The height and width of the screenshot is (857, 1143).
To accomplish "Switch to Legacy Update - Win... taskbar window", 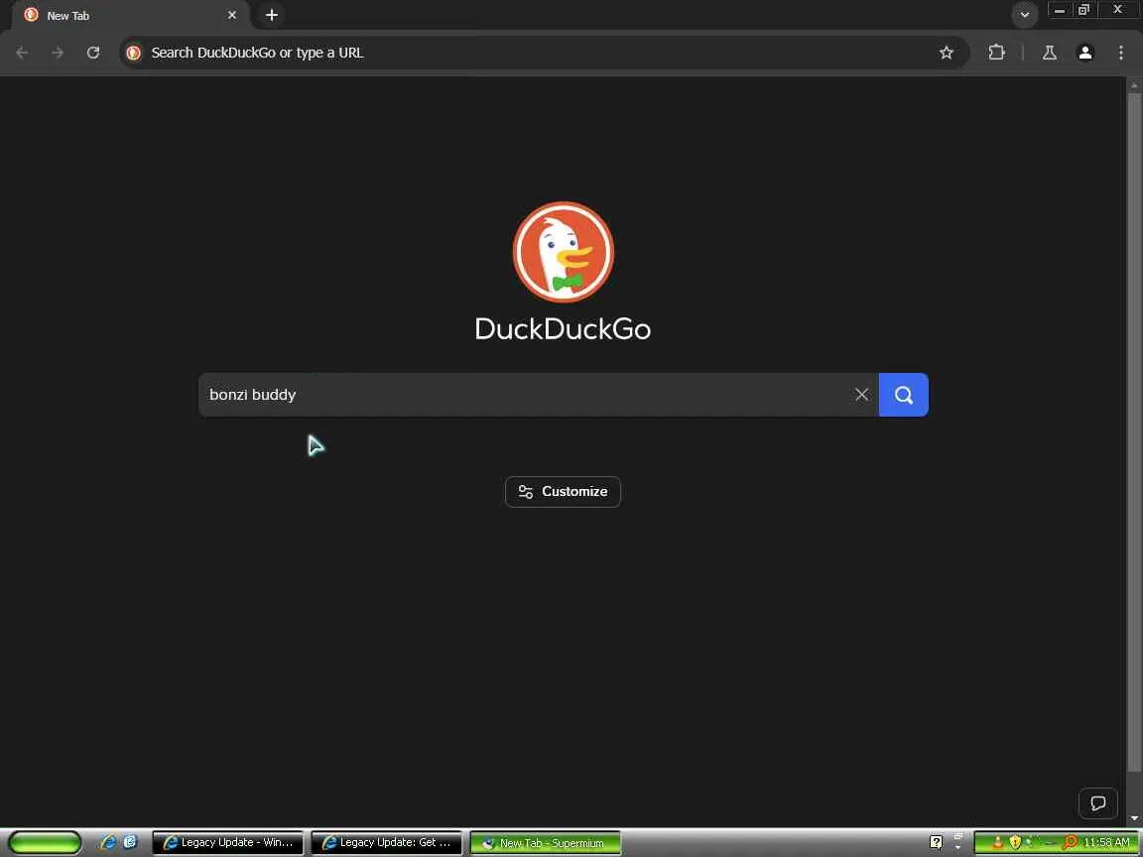I will point(228,842).
